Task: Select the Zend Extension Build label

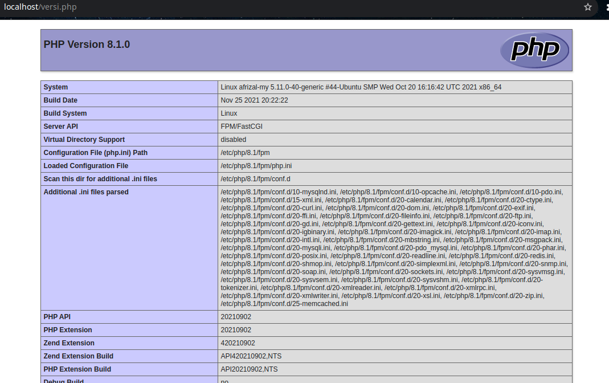Action: pos(79,356)
